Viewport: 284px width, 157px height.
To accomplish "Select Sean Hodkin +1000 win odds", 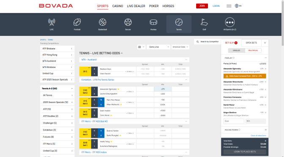I will (x=163, y=111).
